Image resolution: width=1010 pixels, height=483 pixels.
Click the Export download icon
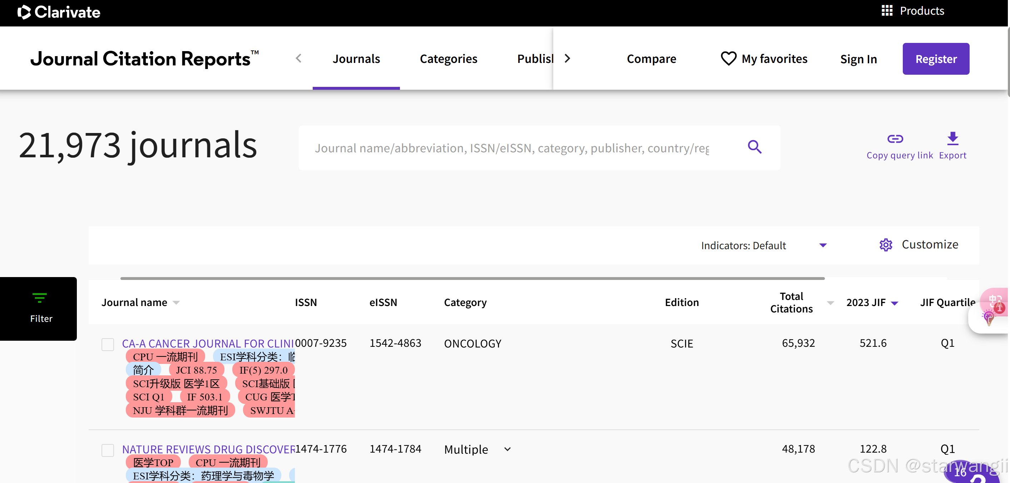click(952, 139)
